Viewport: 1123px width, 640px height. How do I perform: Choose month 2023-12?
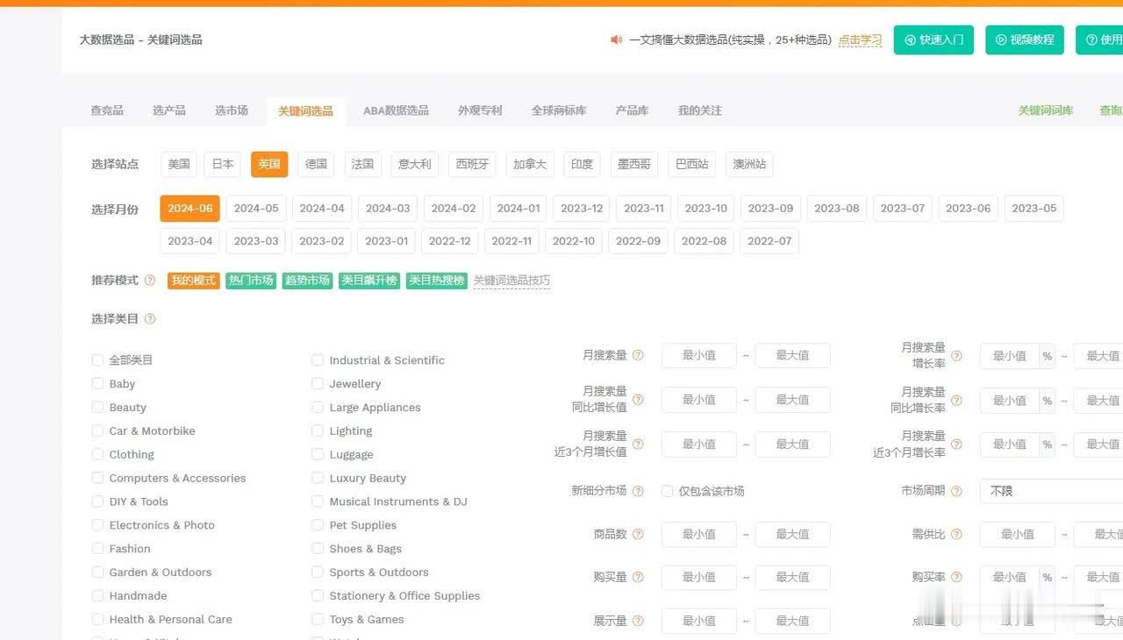583,209
